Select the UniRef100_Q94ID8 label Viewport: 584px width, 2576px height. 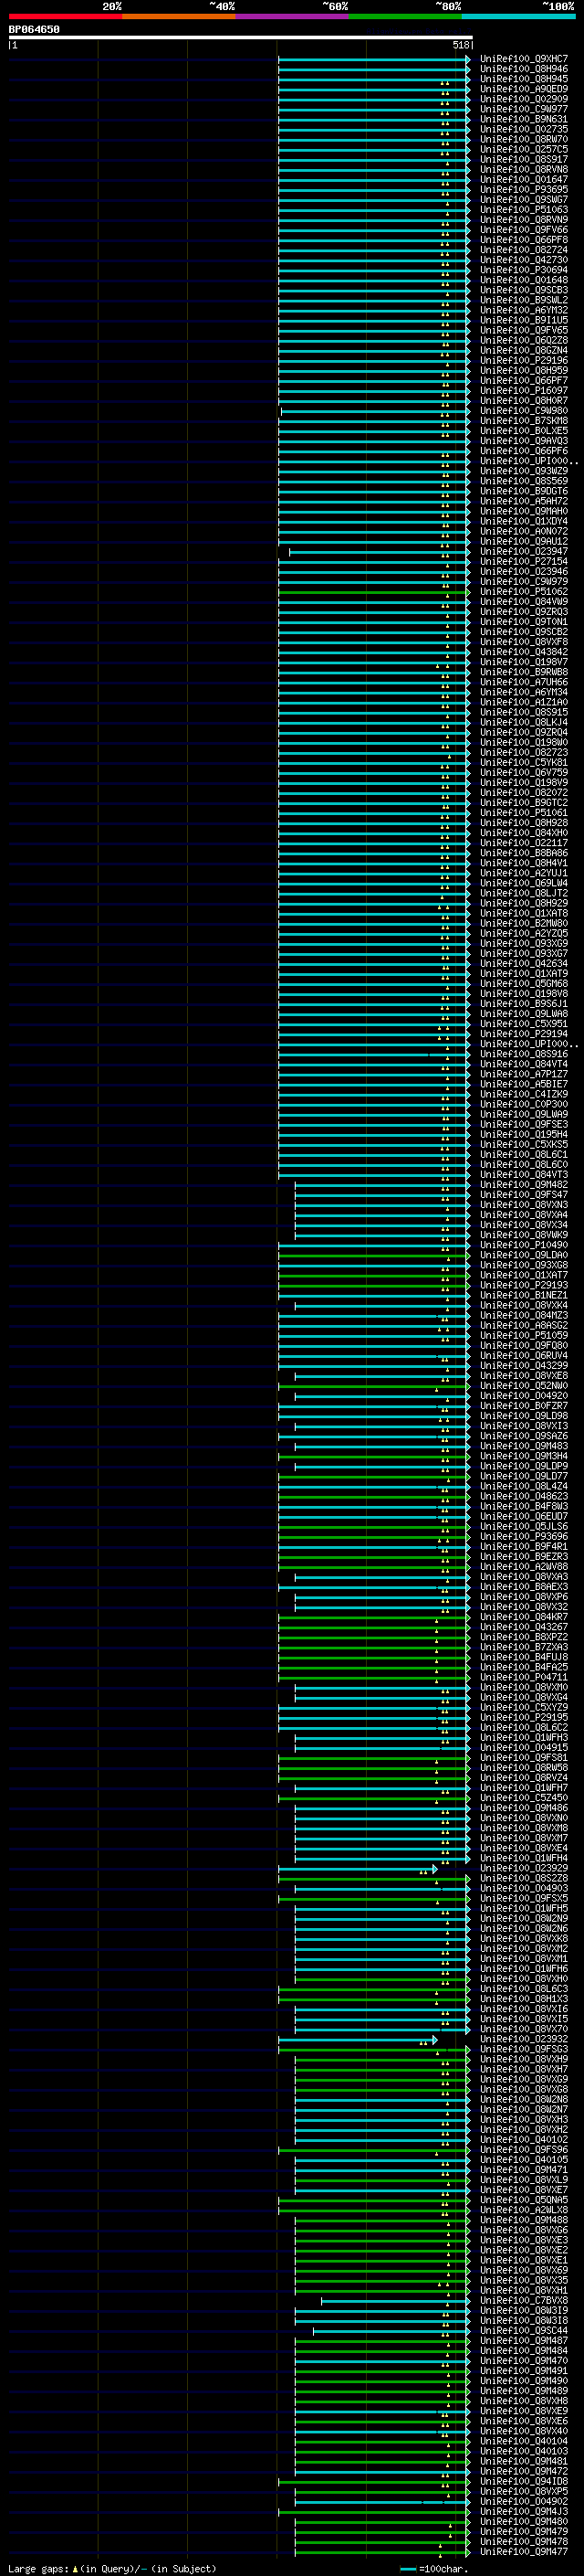point(524,2481)
